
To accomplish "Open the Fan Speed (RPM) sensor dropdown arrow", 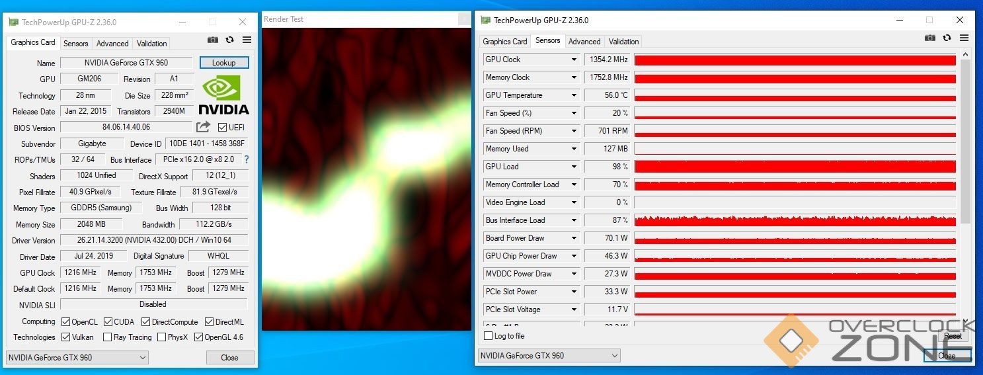I will 574,131.
